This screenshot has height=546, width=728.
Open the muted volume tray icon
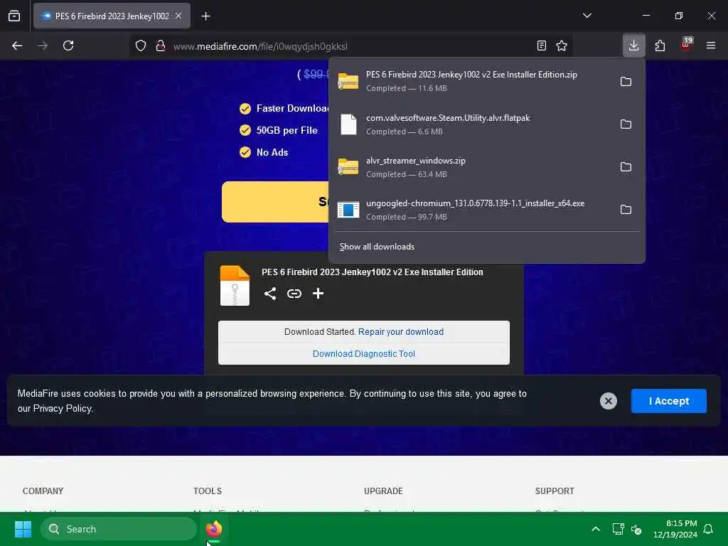click(636, 529)
